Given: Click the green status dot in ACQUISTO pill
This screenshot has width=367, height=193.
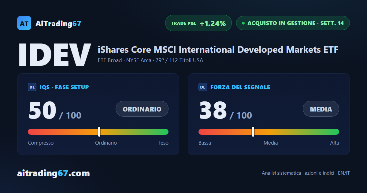Looking at the screenshot, I should tap(243, 23).
